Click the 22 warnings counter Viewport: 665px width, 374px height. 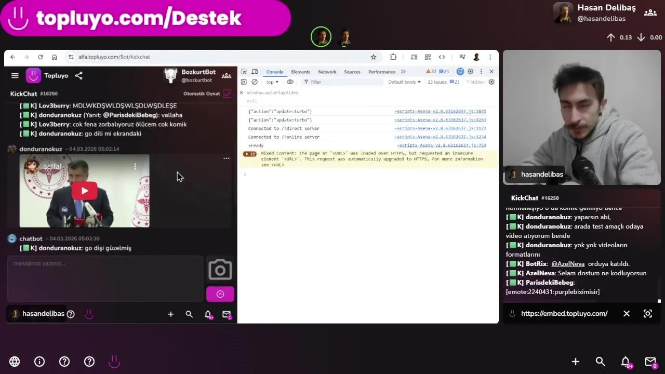431,72
